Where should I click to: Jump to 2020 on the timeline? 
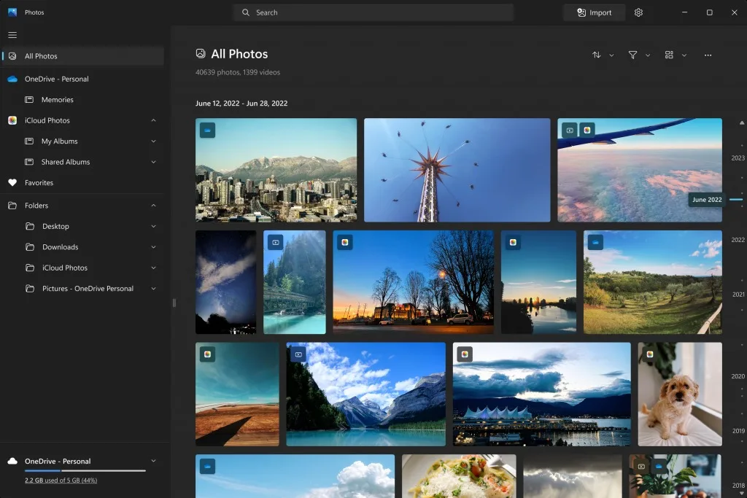click(x=738, y=376)
